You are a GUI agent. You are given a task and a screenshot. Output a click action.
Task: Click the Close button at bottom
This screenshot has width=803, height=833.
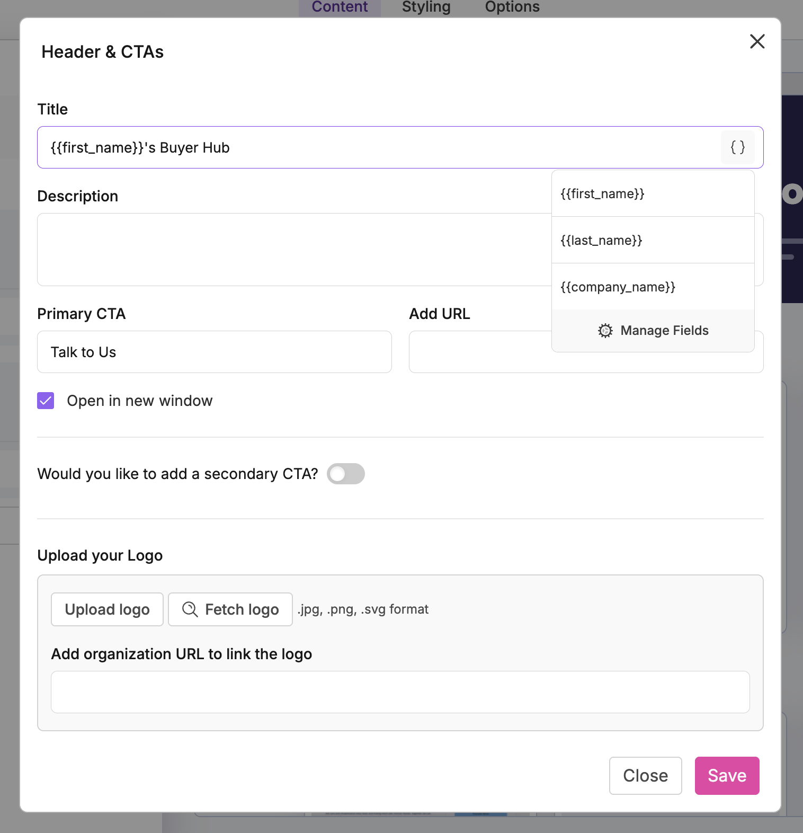(645, 776)
